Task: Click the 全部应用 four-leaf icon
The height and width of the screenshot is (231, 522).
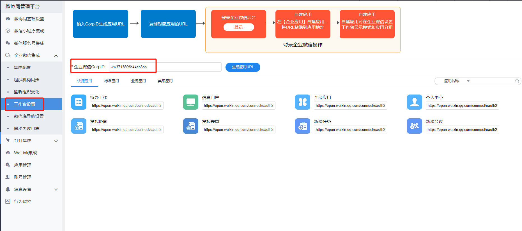Action: [303, 102]
